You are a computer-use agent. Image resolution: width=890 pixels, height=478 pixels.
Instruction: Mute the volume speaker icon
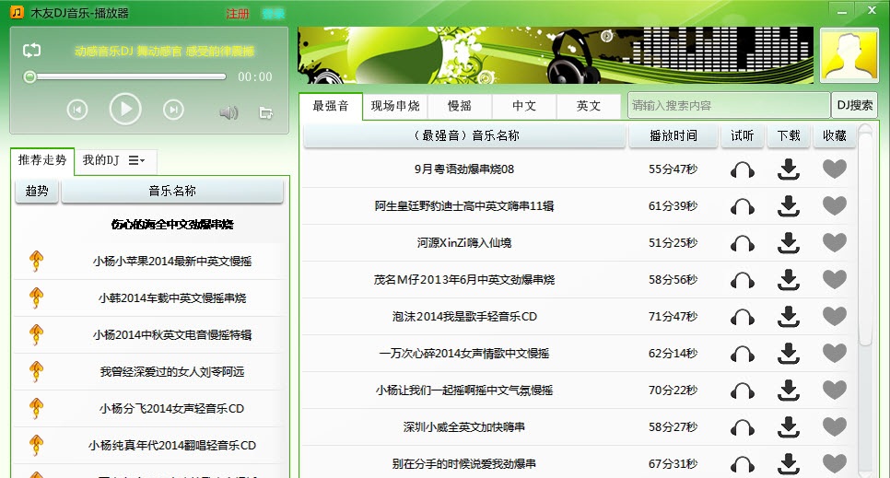pos(228,112)
